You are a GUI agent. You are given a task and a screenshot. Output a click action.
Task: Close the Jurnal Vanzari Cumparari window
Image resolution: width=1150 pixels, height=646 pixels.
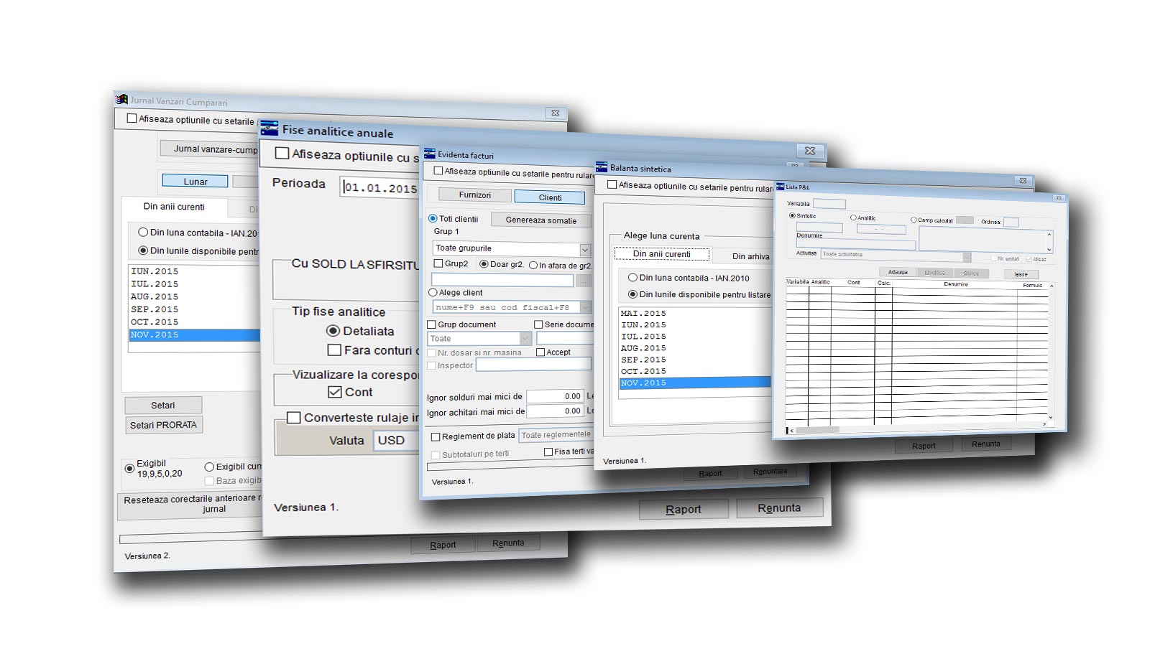(x=555, y=113)
